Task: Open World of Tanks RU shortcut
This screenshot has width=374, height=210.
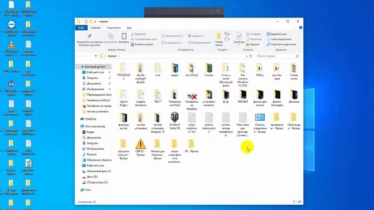Action: click(175, 117)
